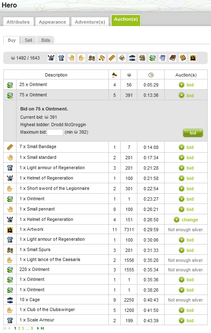Viewport: 211px width, 333px height.
Task: Filter auctions by cage icon
Action: (x=132, y=58)
